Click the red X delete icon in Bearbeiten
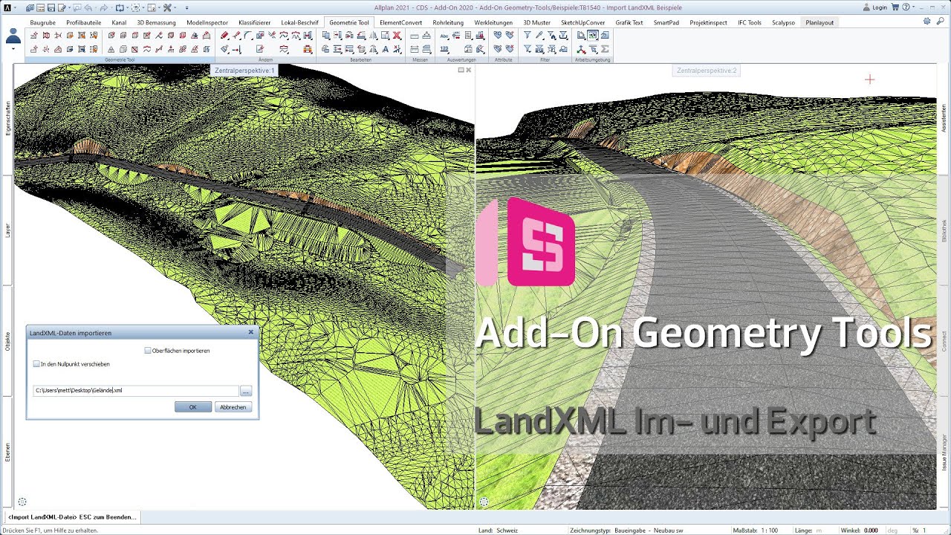The height and width of the screenshot is (535, 951). point(397,36)
